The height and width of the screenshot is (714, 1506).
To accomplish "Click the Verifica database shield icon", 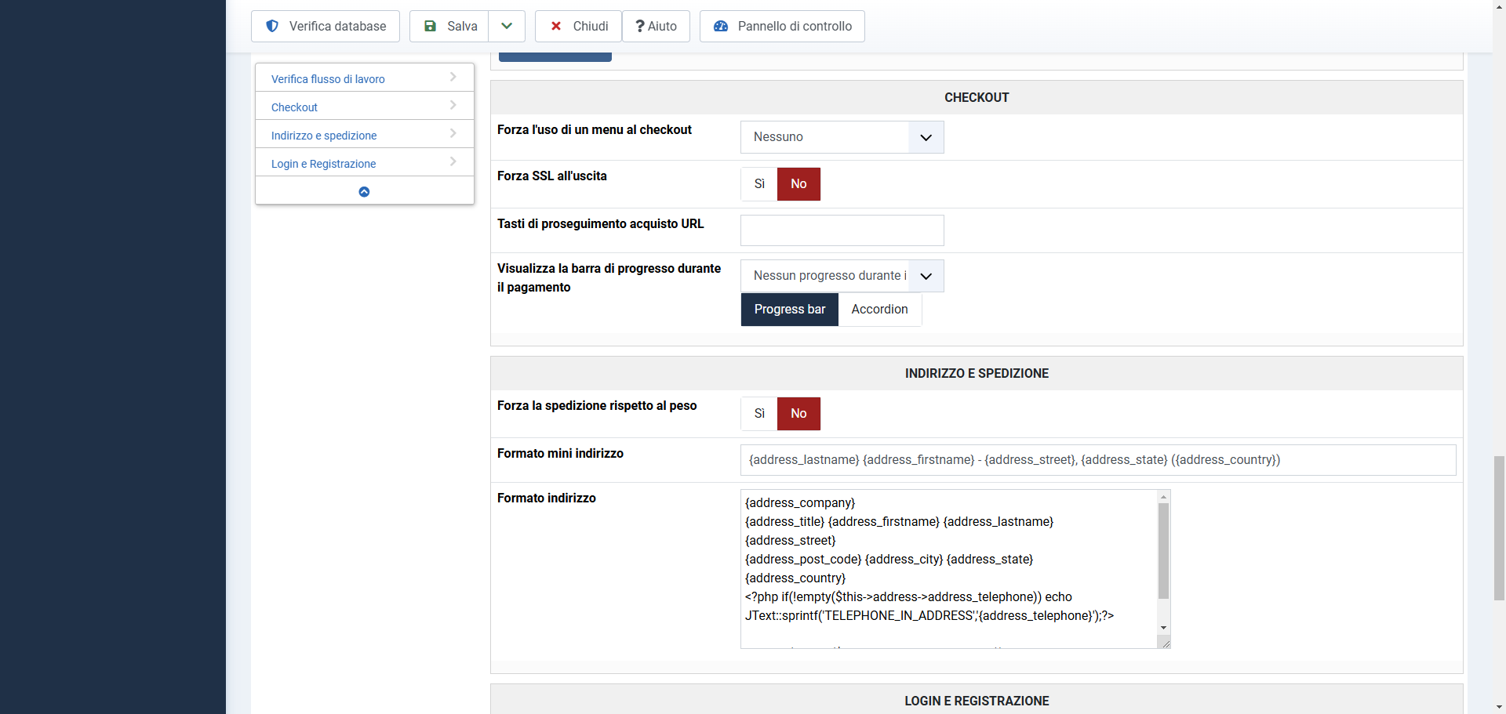I will 272,26.
